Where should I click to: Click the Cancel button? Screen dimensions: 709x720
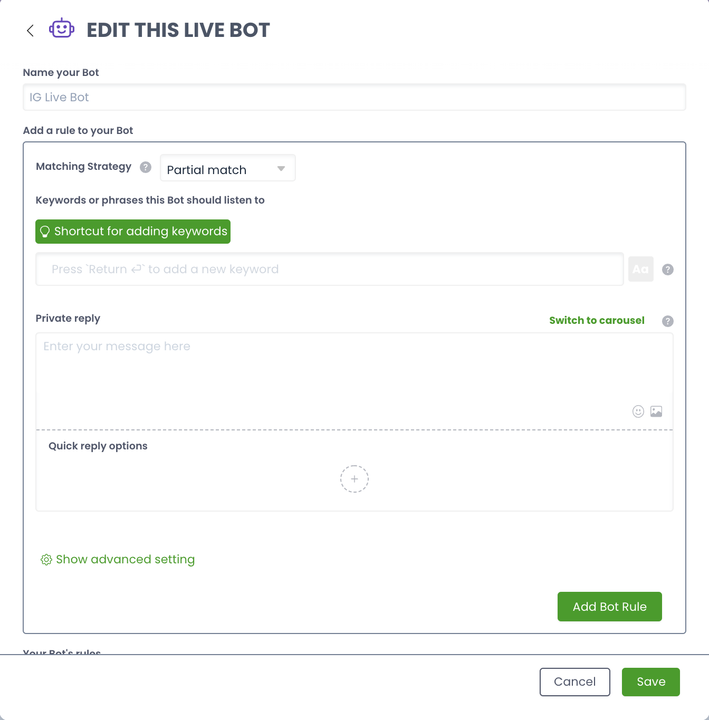(x=575, y=682)
